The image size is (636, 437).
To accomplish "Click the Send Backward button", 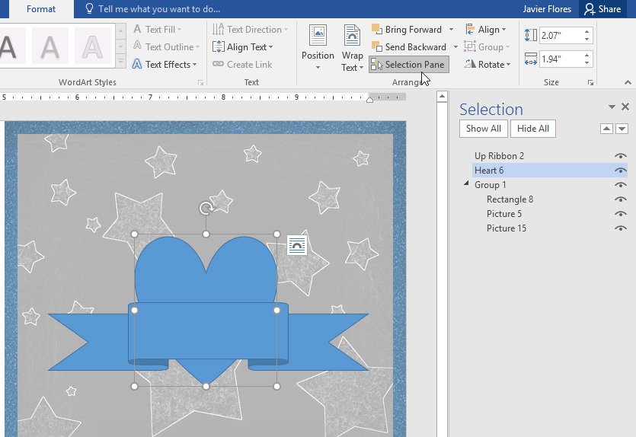I will click(408, 47).
